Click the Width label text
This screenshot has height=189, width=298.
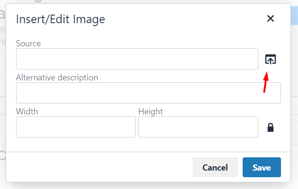pyautogui.click(x=27, y=112)
